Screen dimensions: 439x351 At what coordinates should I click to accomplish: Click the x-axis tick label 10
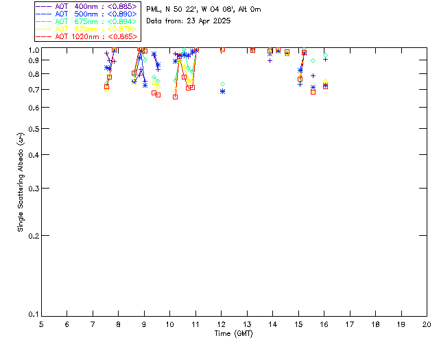[169, 324]
